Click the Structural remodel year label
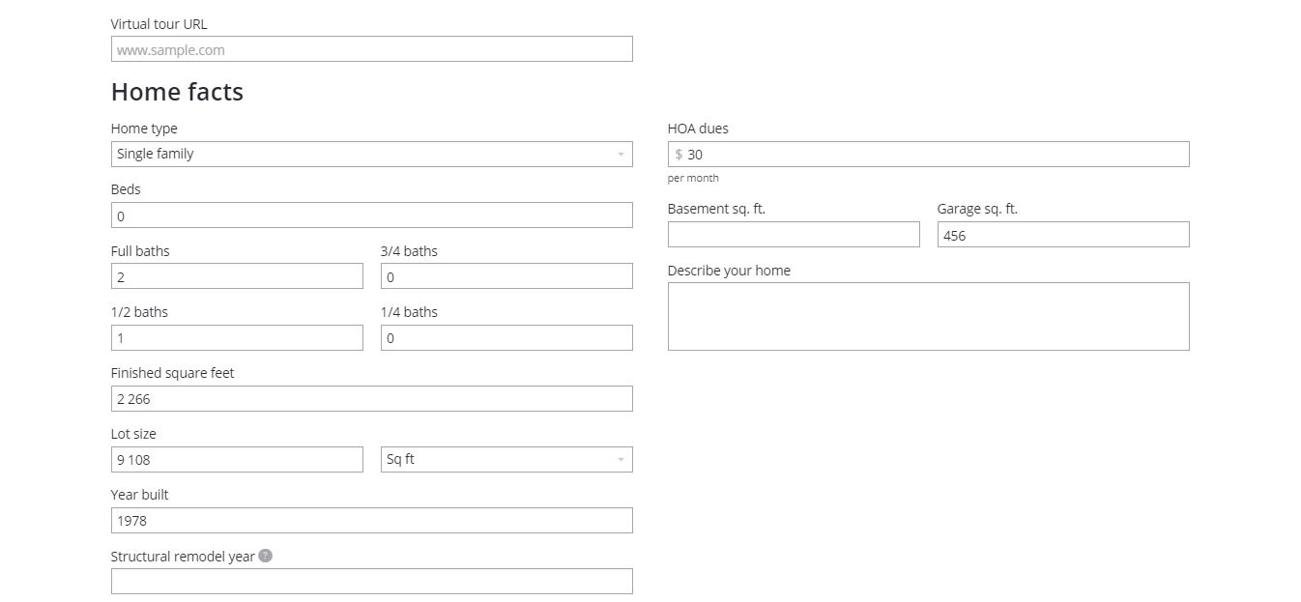 click(183, 557)
